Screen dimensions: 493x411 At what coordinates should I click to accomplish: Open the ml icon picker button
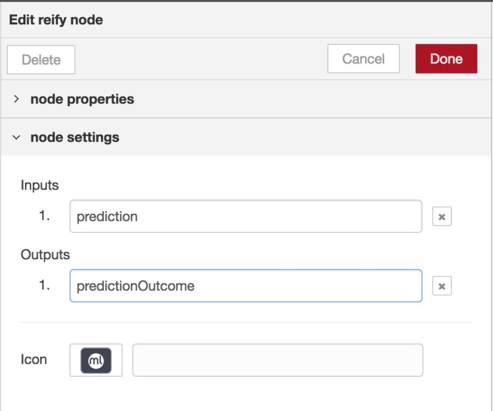click(96, 360)
